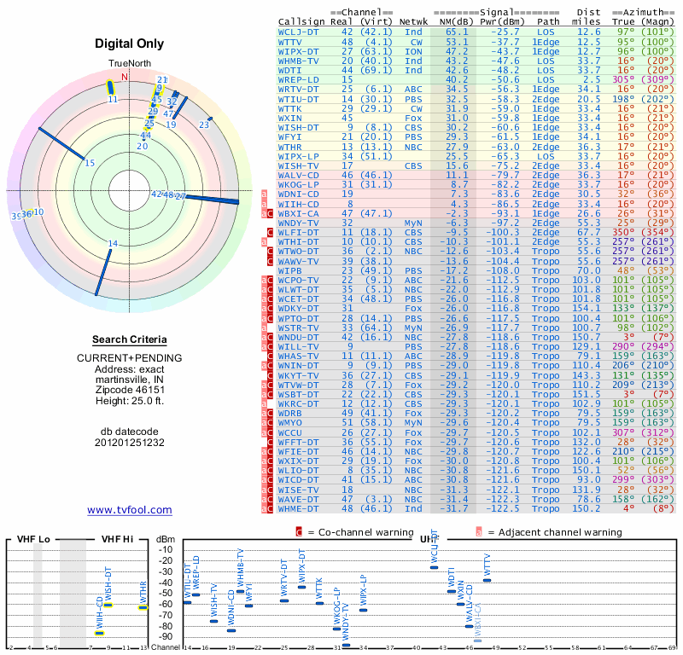Click the WREP-LD callsign in table
Viewport: 683px width, 655px height.
click(x=298, y=80)
